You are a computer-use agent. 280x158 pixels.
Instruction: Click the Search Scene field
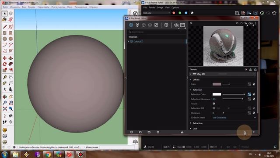[157, 32]
